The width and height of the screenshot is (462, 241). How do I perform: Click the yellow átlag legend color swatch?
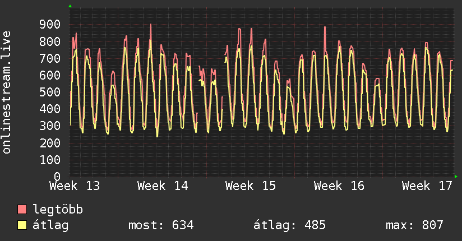coord(22,225)
